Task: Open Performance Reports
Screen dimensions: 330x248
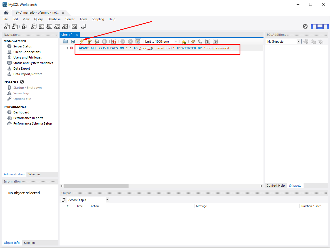Action: (28, 118)
